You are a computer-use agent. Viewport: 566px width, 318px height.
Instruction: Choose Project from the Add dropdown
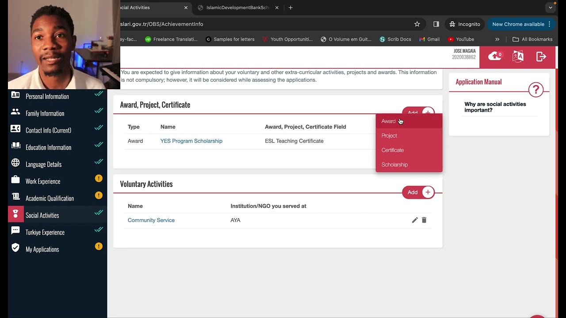[x=409, y=136]
